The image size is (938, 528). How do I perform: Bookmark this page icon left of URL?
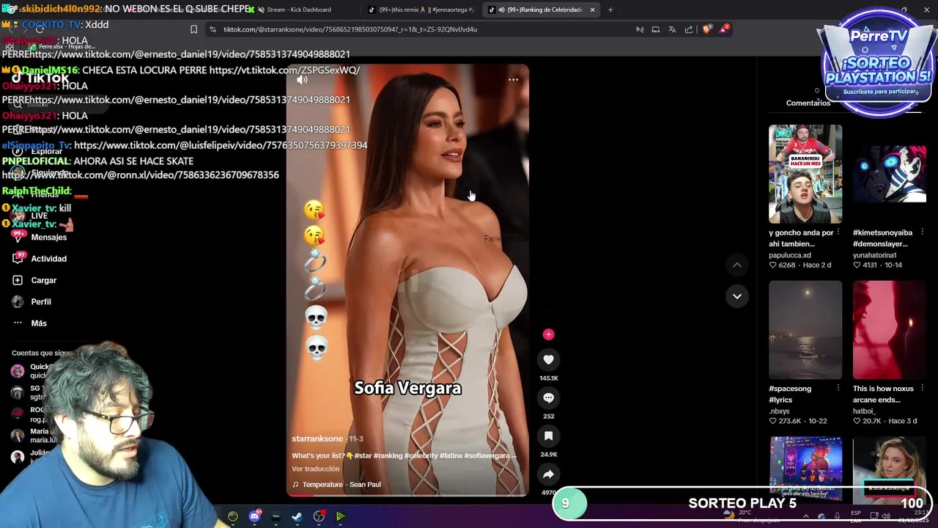click(193, 29)
